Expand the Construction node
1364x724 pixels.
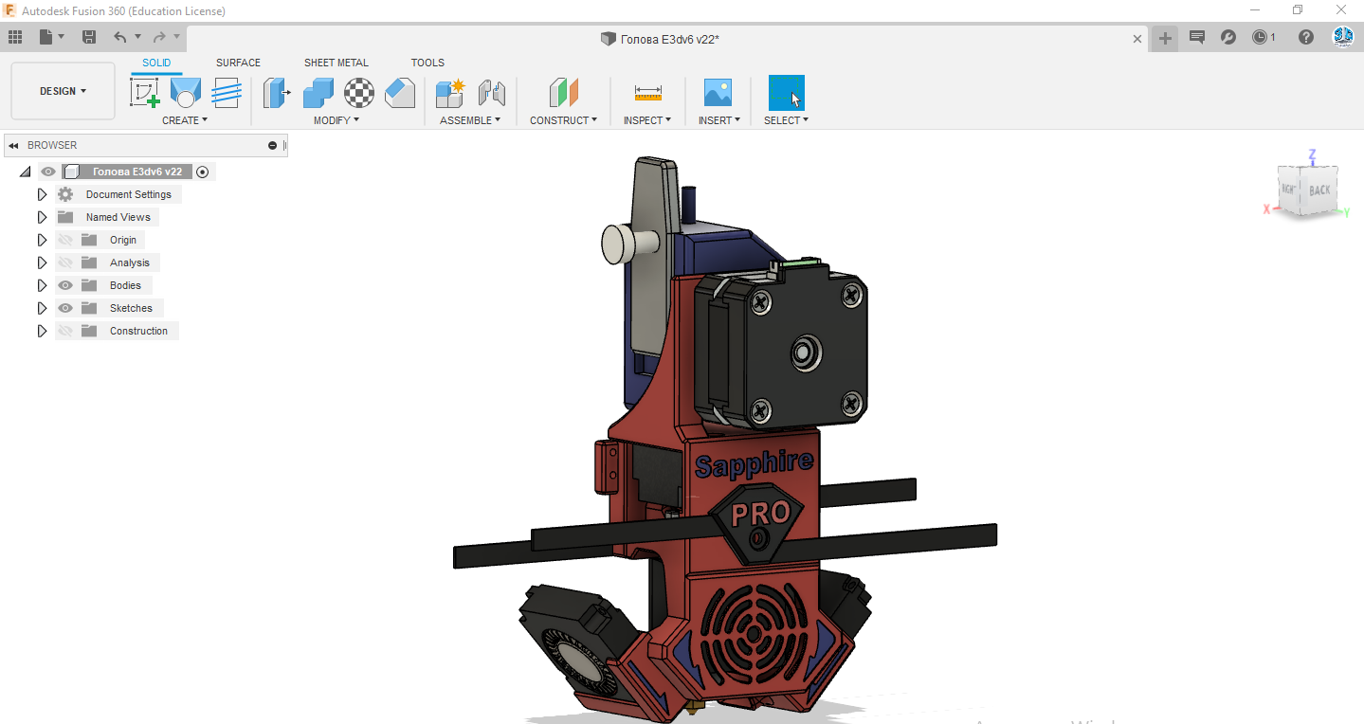point(42,331)
